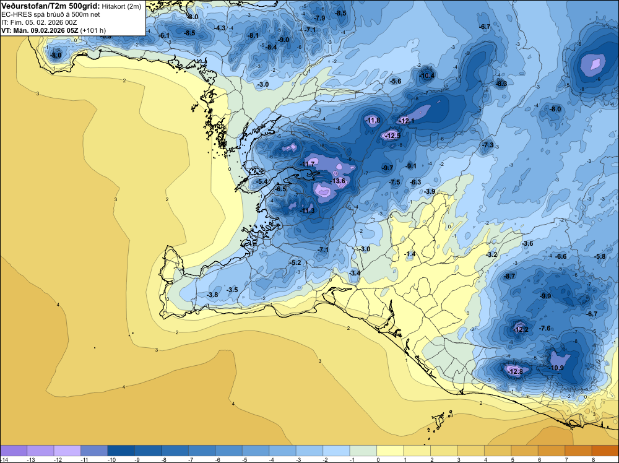Viewport: 619px width, 463px height.
Task: Click the -4.3 temperature value
Action: pos(220,28)
